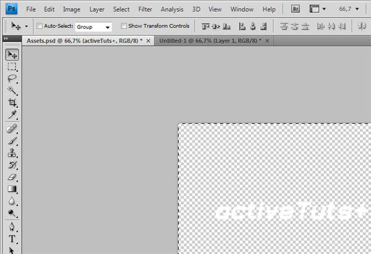Enable Show Transform Controls checkbox
This screenshot has height=254, width=371.
[x=124, y=26]
